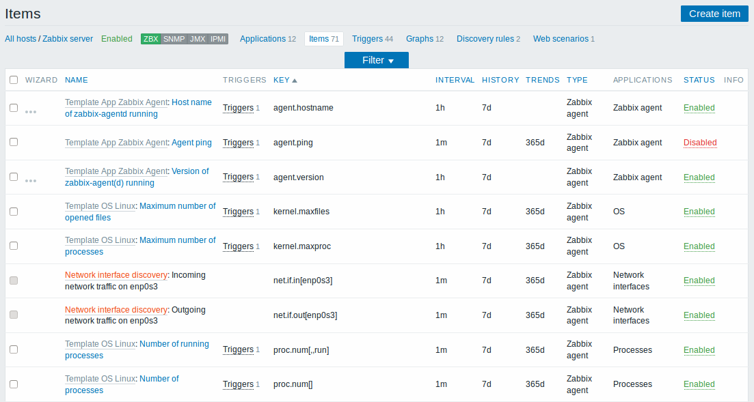Enable the disabled Agent ping item
Screen dimensions: 754x402
point(700,143)
